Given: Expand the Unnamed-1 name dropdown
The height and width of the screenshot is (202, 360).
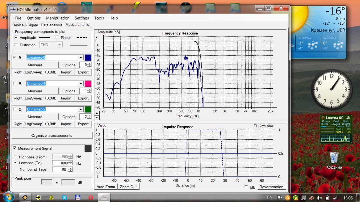Looking at the screenshot, I should point(81,83).
